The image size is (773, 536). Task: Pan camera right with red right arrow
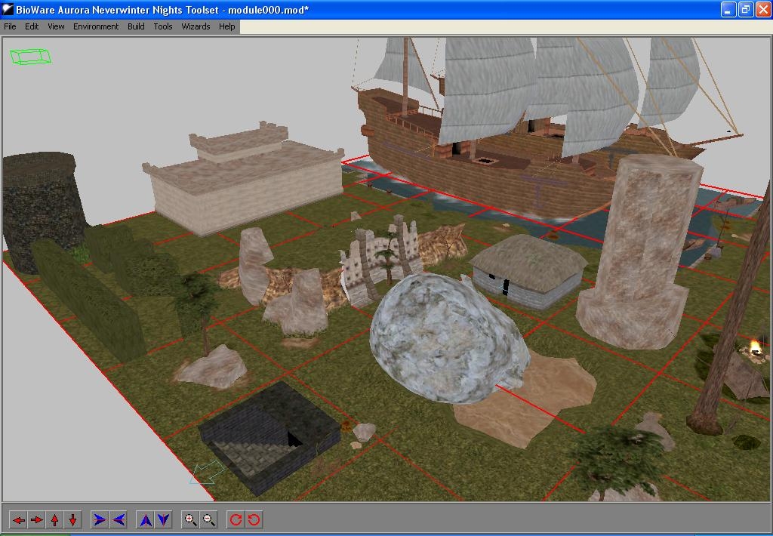(x=37, y=519)
